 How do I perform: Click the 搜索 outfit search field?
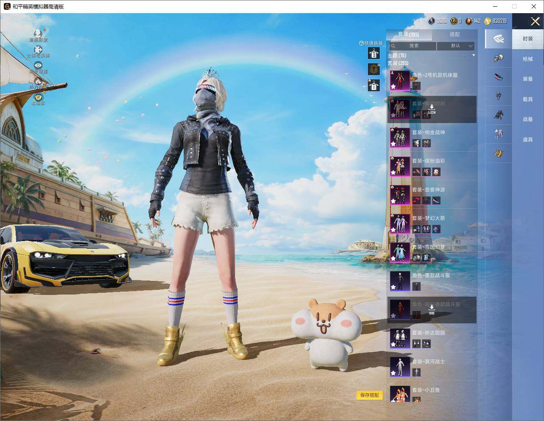point(412,45)
